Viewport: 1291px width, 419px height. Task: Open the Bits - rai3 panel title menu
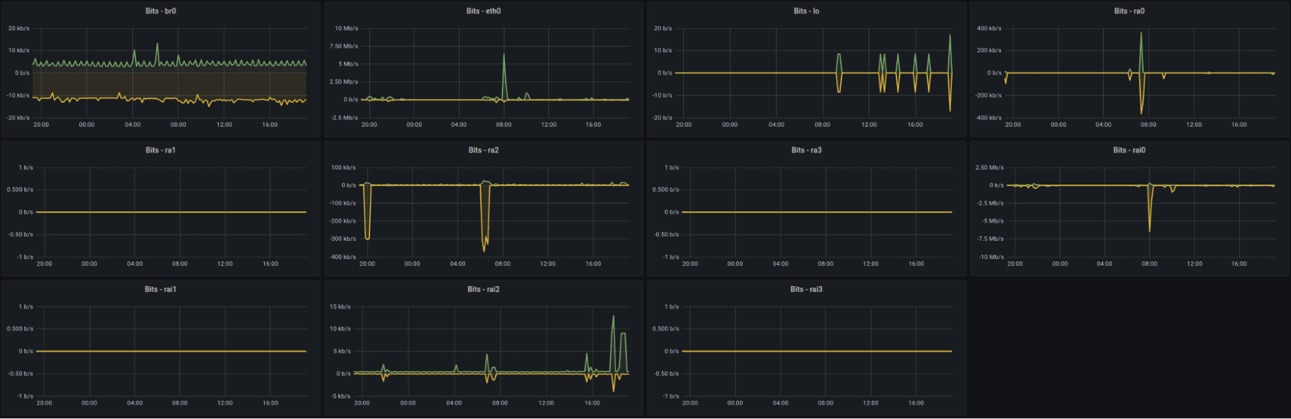tap(807, 289)
